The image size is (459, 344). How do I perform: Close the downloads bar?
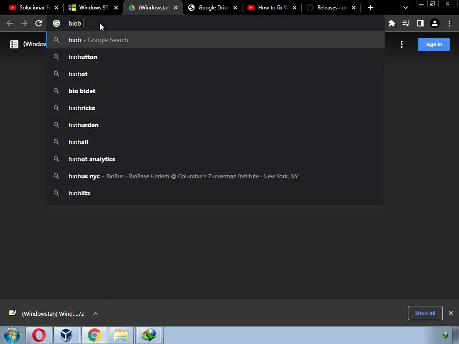click(x=451, y=313)
